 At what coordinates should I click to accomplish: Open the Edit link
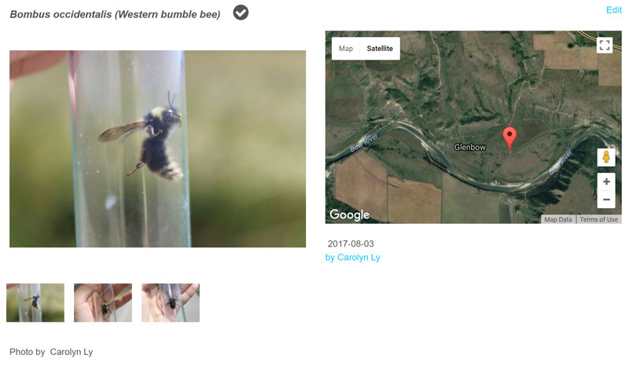click(613, 10)
